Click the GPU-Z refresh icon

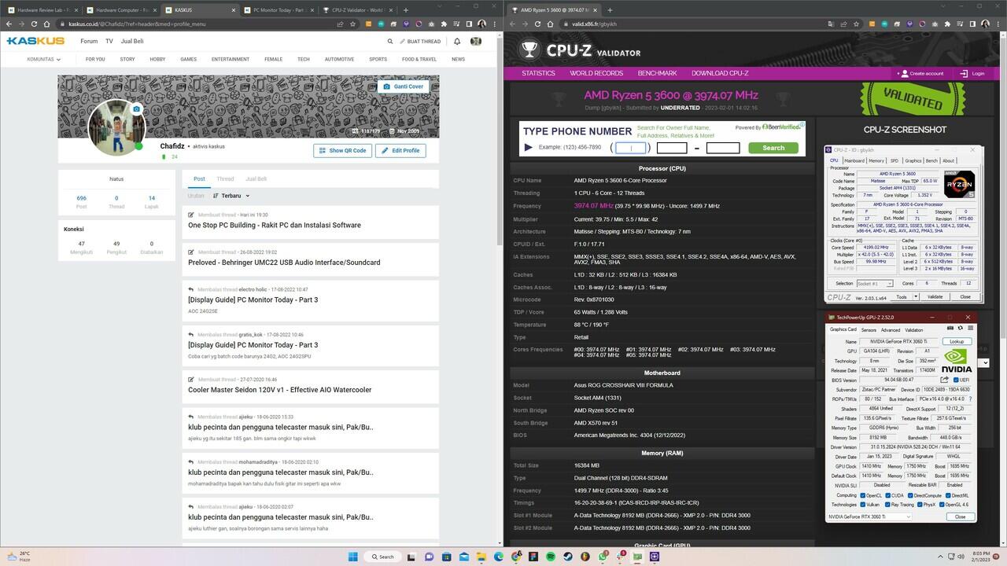pyautogui.click(x=960, y=328)
